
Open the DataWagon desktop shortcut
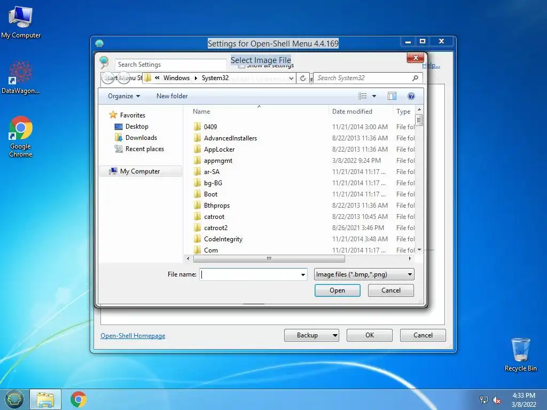21,78
